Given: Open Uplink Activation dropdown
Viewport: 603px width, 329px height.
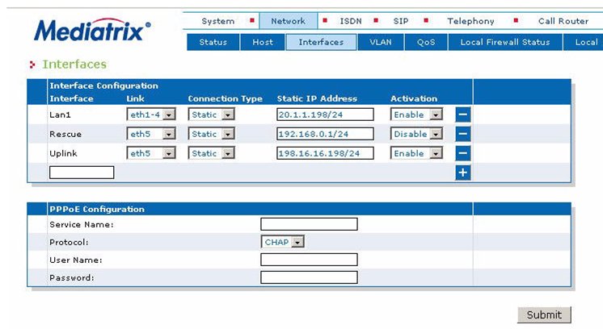Looking at the screenshot, I should tap(416, 153).
